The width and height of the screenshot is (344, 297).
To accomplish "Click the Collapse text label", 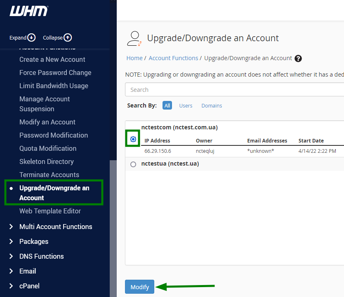I will click(53, 37).
